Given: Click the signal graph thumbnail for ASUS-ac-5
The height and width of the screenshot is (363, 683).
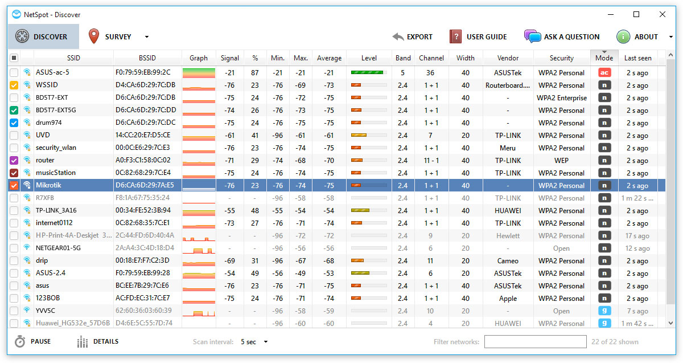Looking at the screenshot, I should point(199,72).
